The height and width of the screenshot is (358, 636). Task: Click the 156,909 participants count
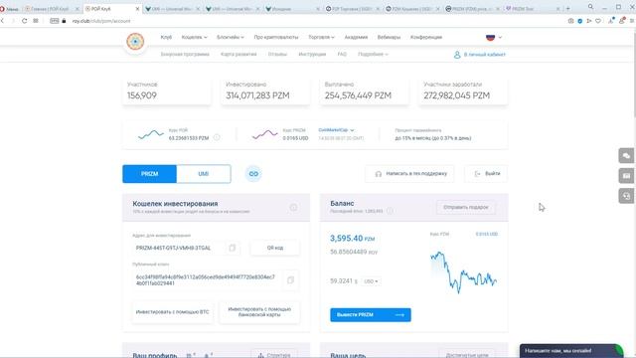point(142,95)
